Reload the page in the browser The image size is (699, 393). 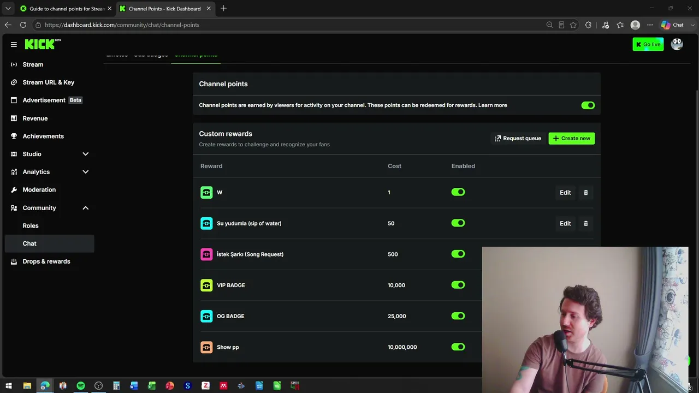[23, 25]
